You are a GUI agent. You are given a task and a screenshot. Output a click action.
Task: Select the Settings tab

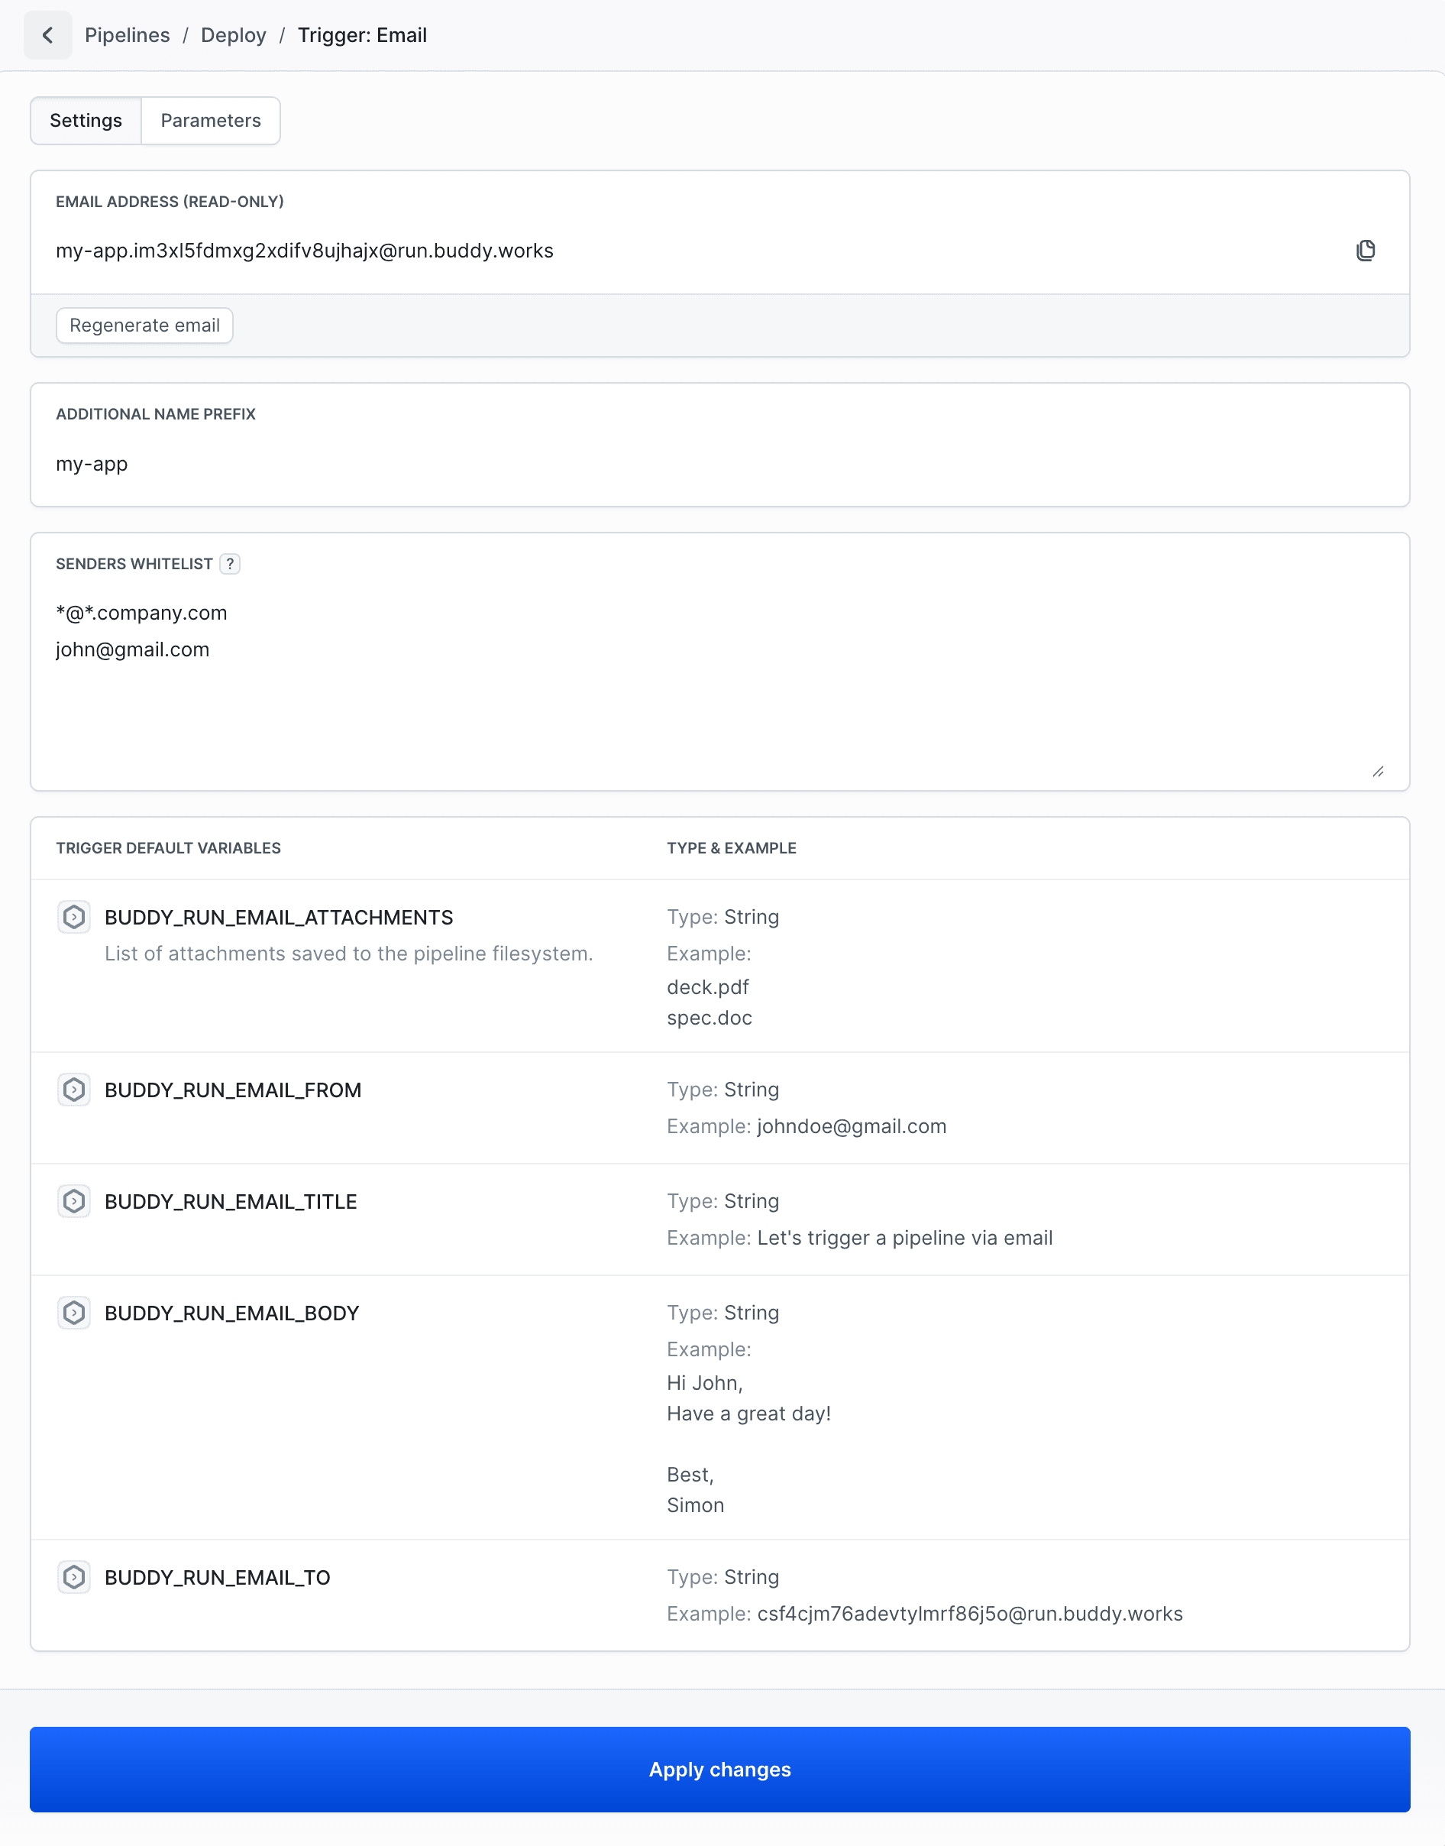85,120
